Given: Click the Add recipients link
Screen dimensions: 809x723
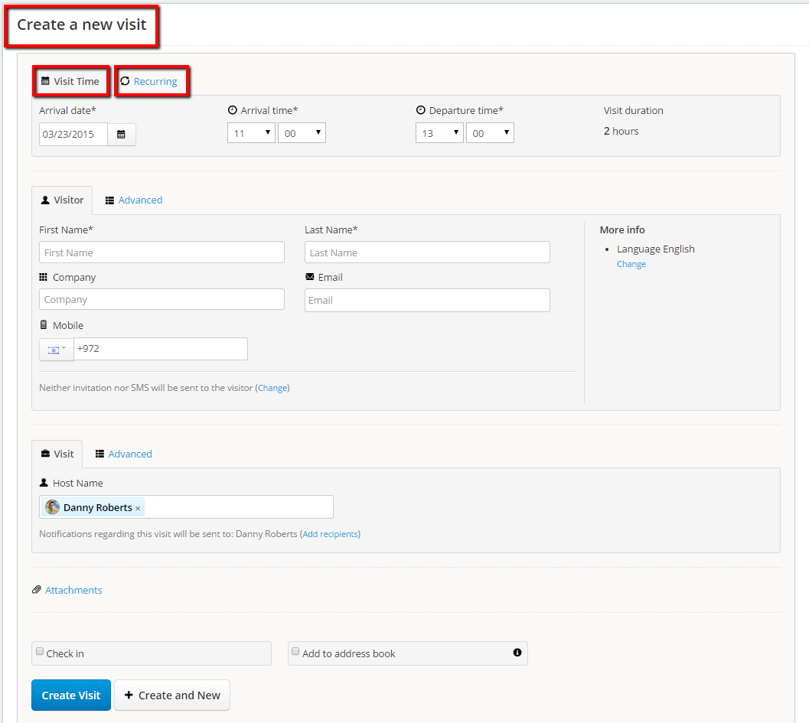Looking at the screenshot, I should point(331,534).
